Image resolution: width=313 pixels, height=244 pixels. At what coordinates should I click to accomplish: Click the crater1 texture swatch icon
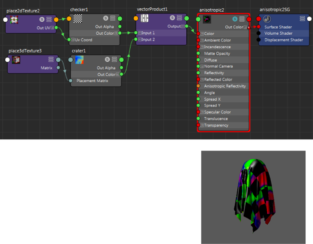79,60
